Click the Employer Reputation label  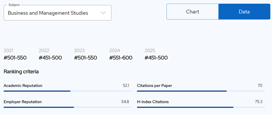coord(22,102)
